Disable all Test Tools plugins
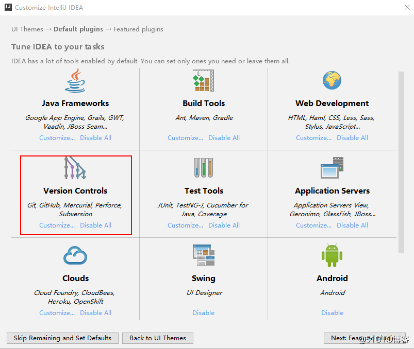The height and width of the screenshot is (349, 414). click(224, 225)
